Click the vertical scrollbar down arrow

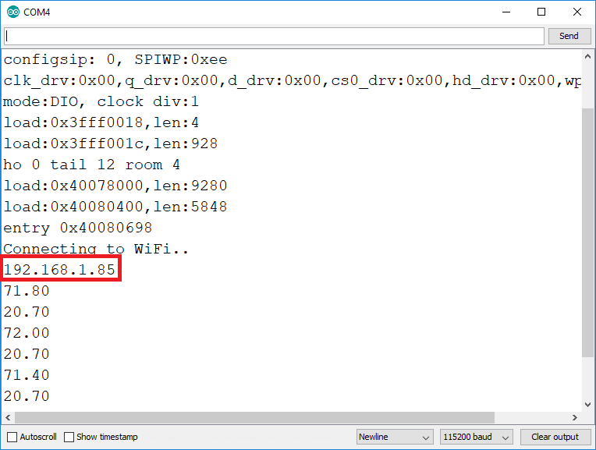tap(588, 404)
